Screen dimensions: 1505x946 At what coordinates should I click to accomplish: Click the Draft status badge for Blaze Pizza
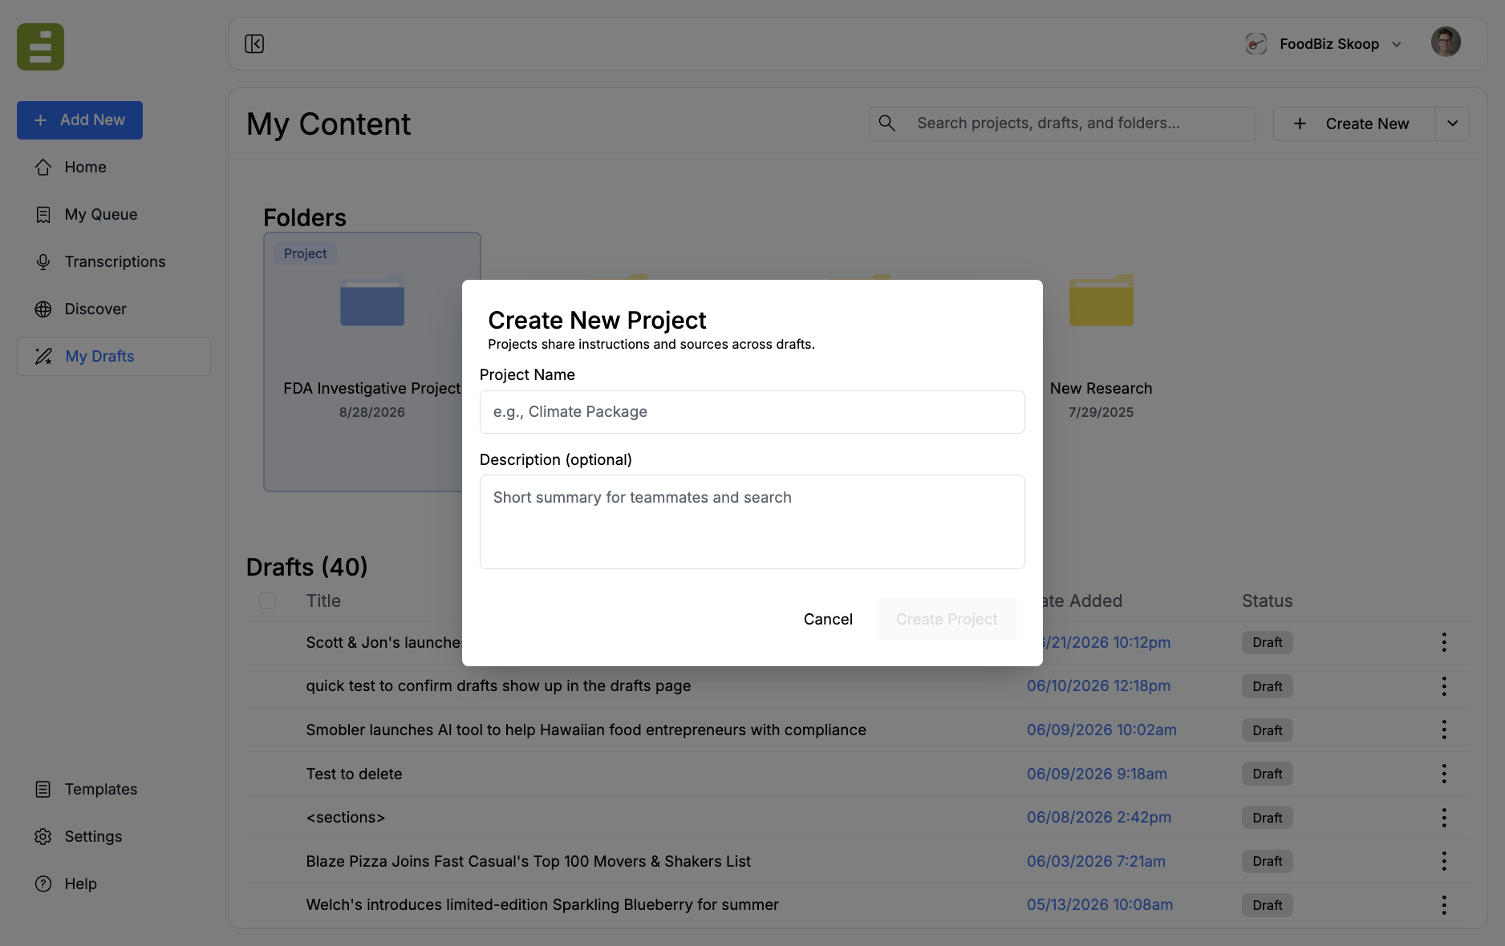coord(1267,861)
